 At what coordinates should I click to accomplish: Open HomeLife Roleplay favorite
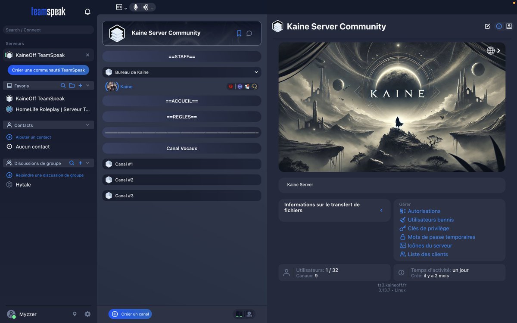[48, 109]
